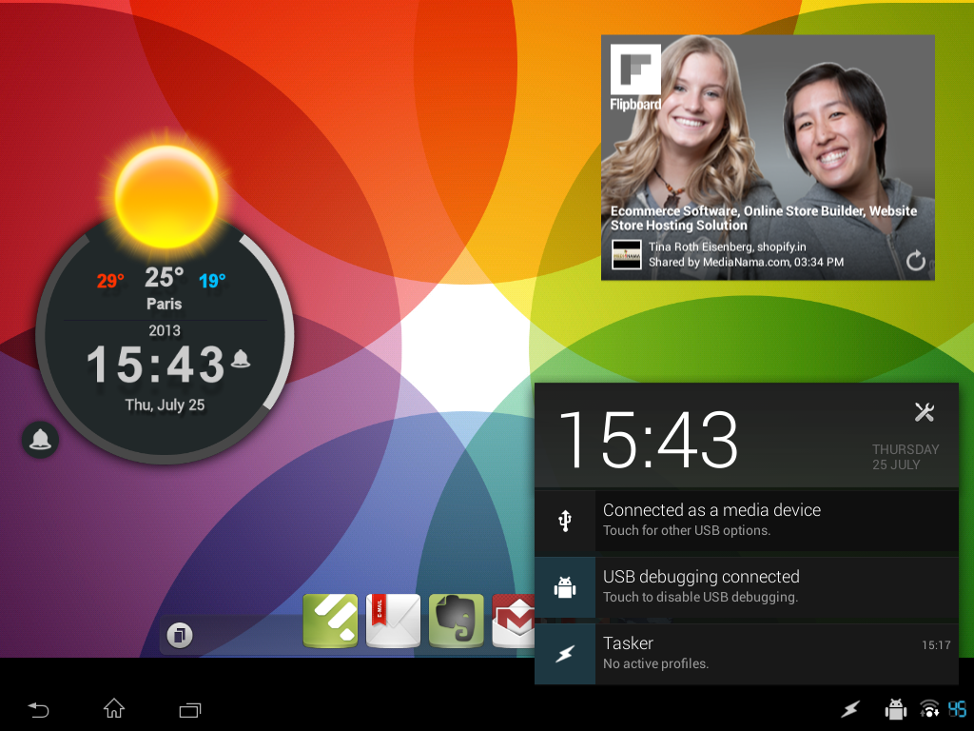Tap 'Thu, July 25' date on widget
This screenshot has width=974, height=731.
[165, 405]
